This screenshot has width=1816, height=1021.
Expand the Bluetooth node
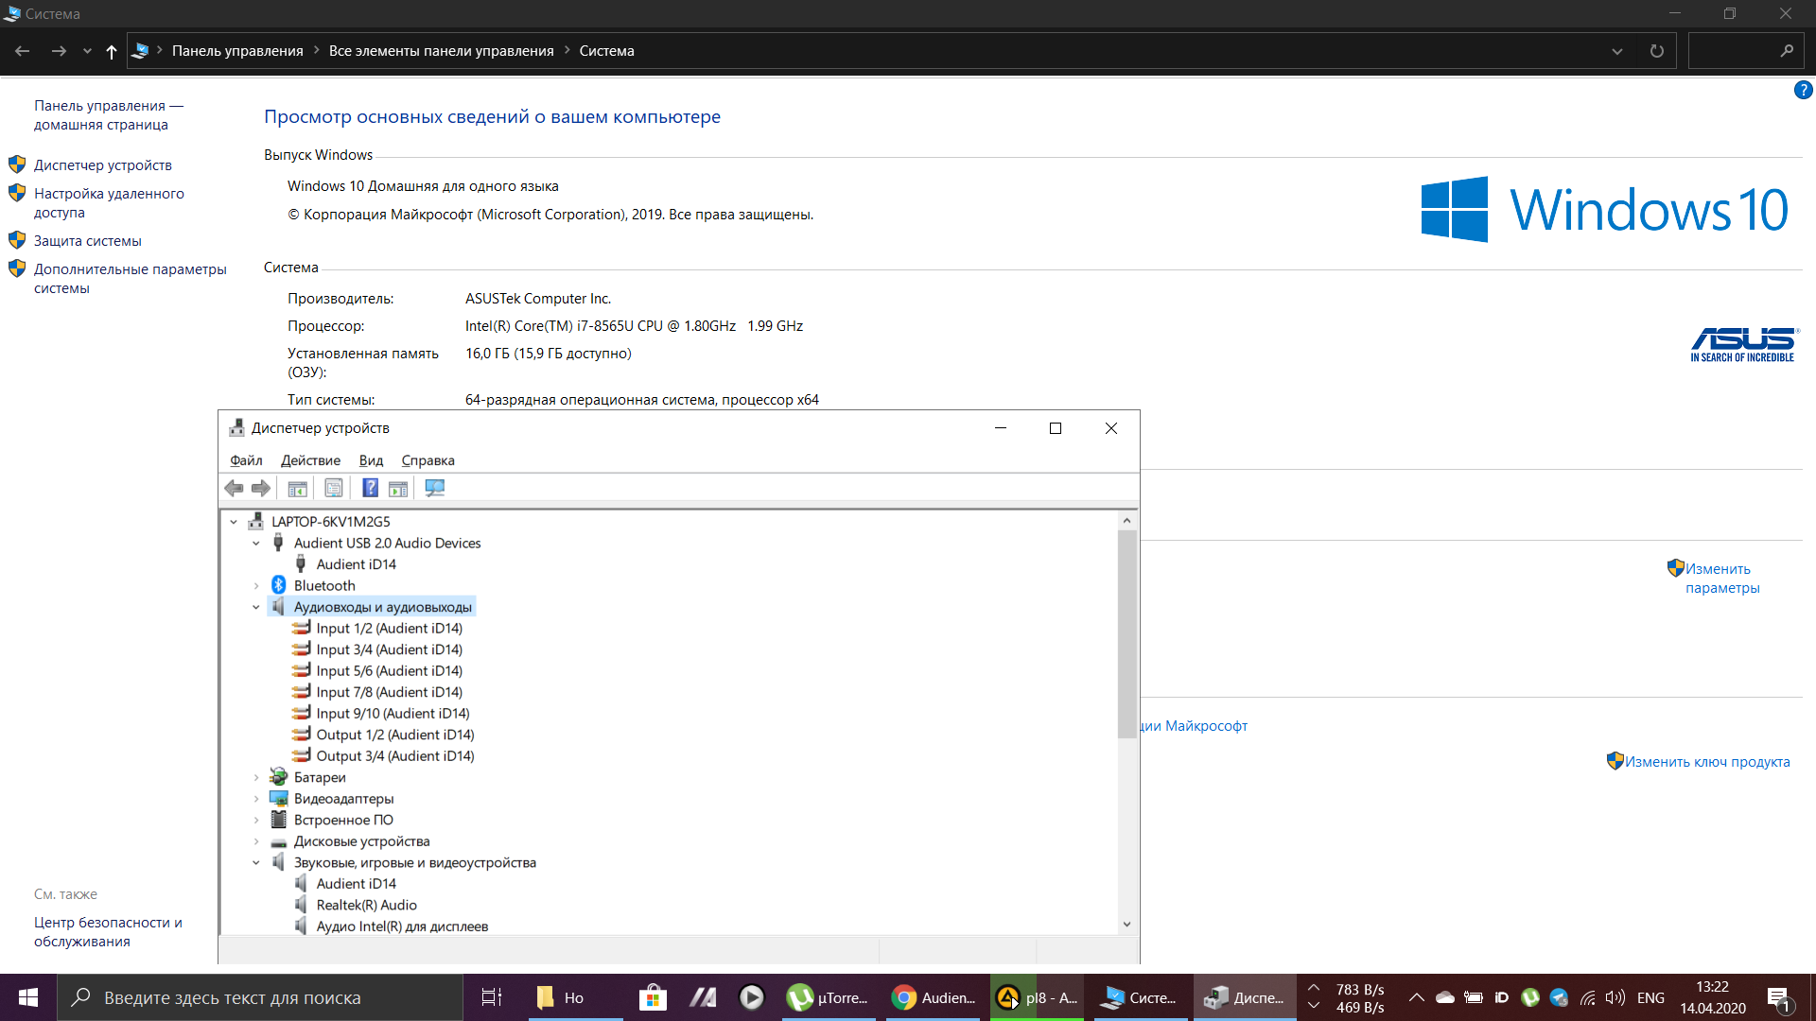coord(256,586)
